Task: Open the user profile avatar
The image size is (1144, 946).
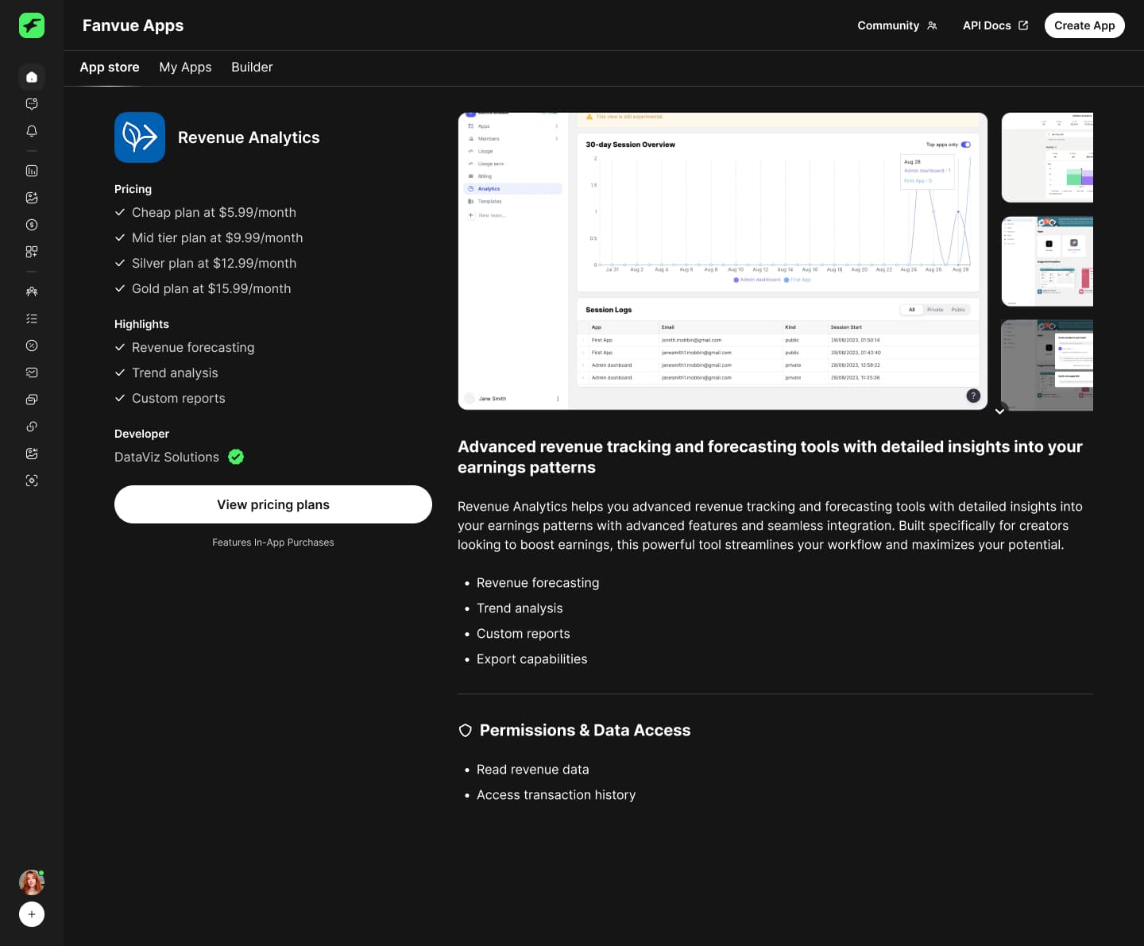Action: coord(32,882)
